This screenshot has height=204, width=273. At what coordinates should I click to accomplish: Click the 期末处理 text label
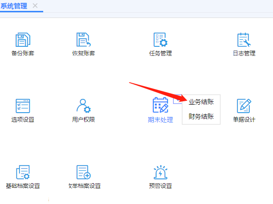[x=160, y=120]
